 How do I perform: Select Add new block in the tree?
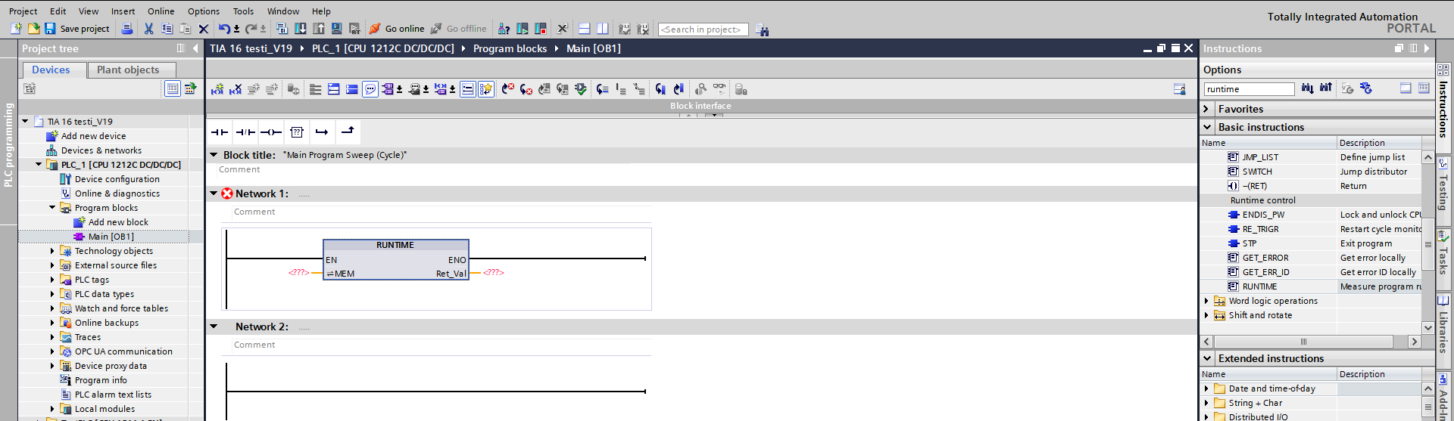coord(118,222)
